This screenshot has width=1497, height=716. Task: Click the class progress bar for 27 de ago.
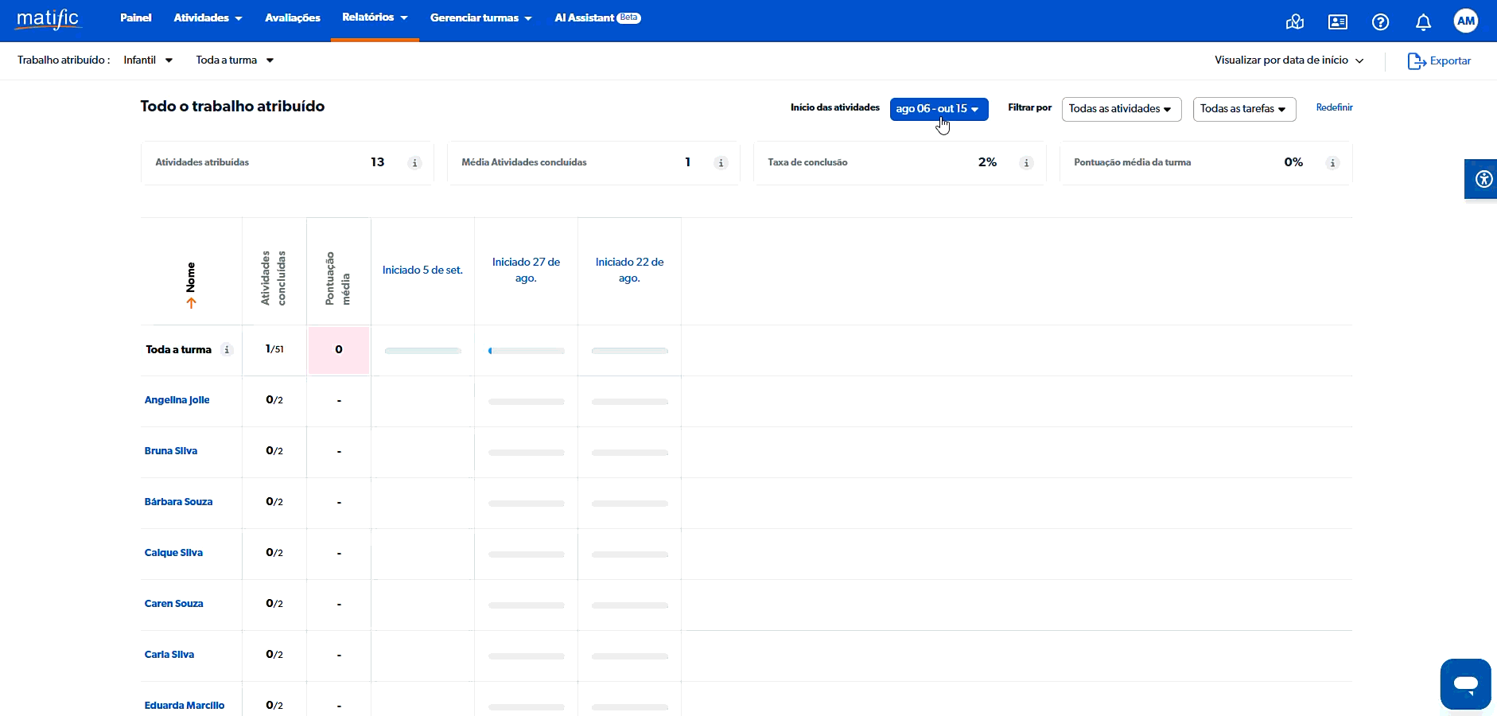point(526,351)
